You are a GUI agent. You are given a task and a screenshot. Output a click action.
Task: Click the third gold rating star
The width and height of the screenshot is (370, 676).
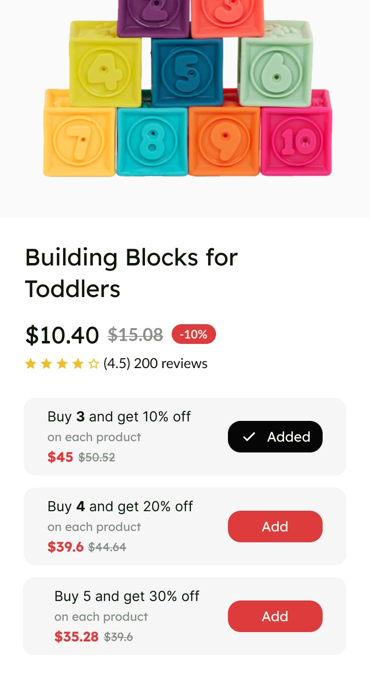(x=62, y=364)
